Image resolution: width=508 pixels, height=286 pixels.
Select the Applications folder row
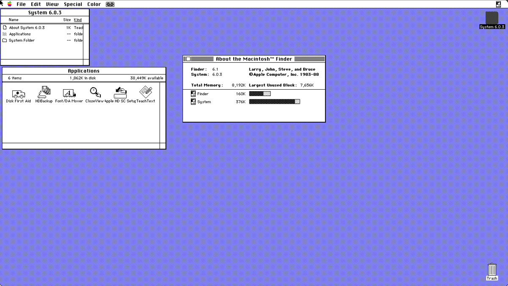[19, 34]
